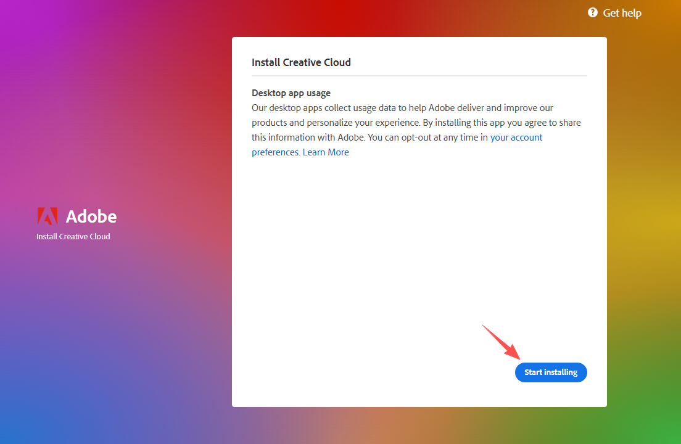Screen dimensions: 681x444
Task: Click 'Install Creative Cloud' below the logo
Action: (x=73, y=236)
